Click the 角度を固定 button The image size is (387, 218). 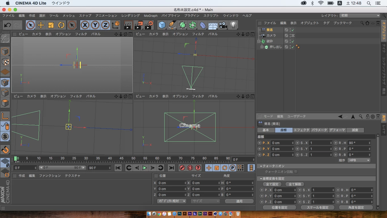[356, 207]
